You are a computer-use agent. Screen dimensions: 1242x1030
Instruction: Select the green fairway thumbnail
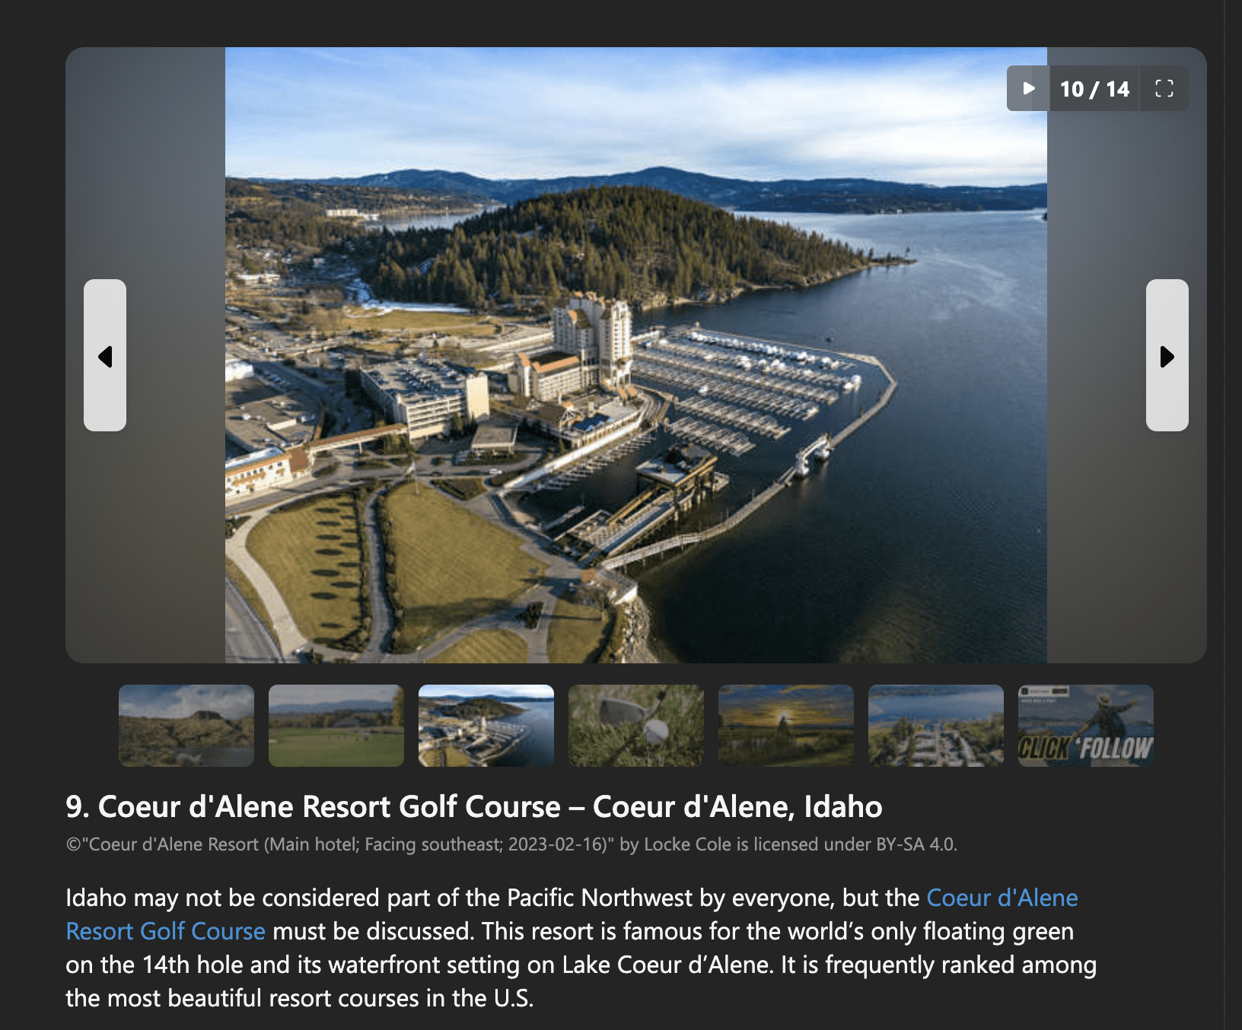point(336,726)
